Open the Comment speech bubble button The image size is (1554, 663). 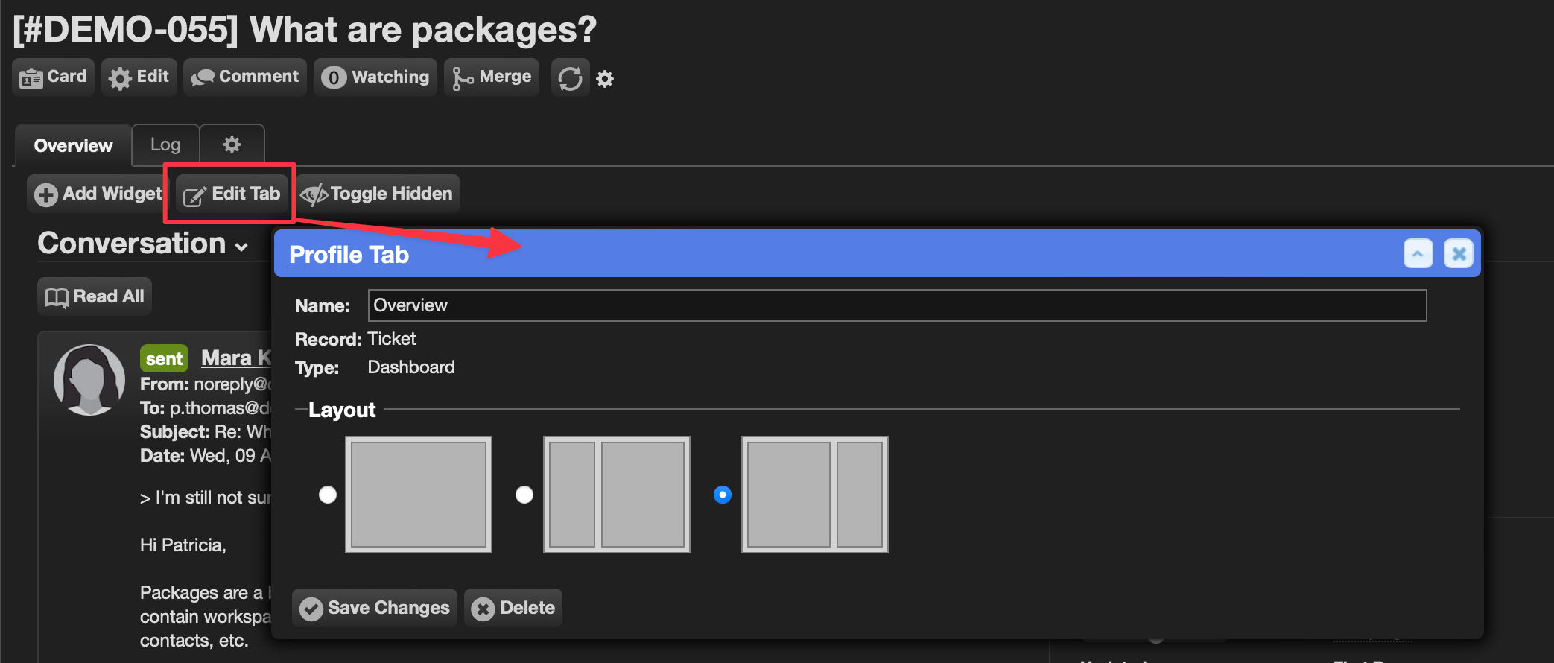click(245, 77)
